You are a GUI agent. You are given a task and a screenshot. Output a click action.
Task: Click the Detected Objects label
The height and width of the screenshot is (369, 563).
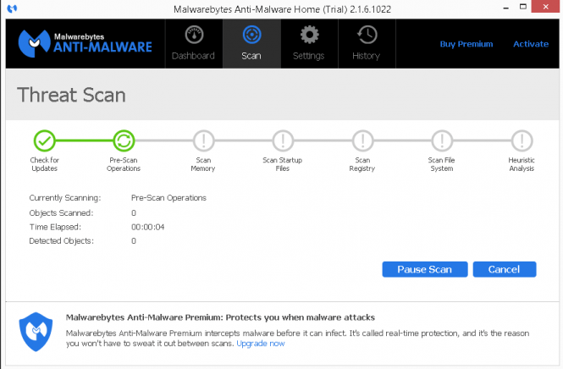coord(62,241)
